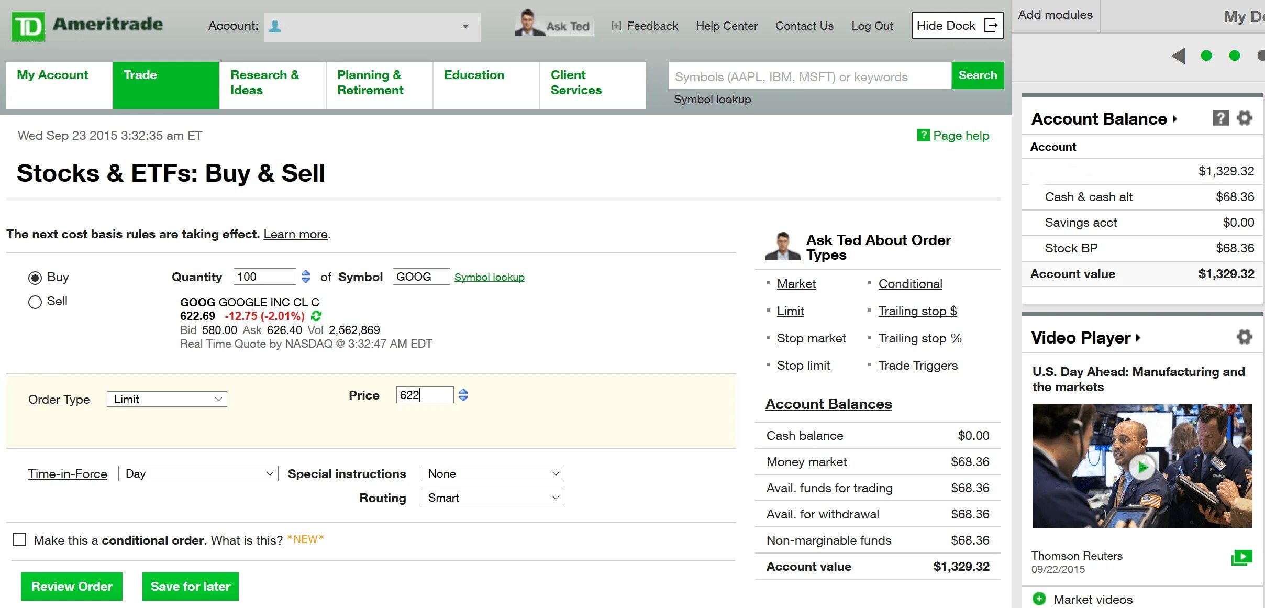Image resolution: width=1265 pixels, height=608 pixels.
Task: Open the Client Services tab
Action: pyautogui.click(x=593, y=85)
